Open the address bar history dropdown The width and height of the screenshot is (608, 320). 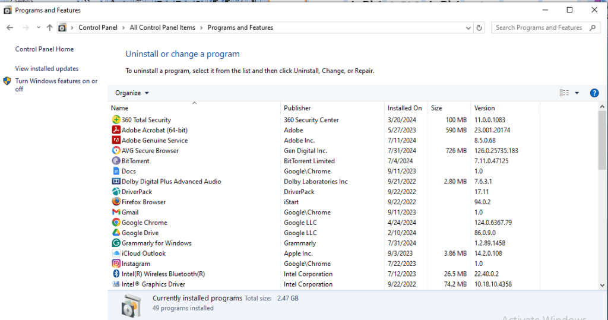pyautogui.click(x=467, y=27)
